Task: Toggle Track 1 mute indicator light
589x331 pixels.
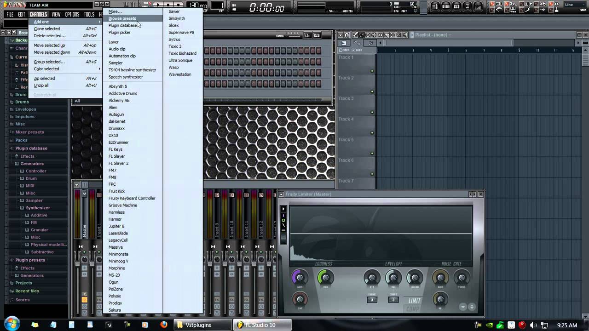Action: 372,71
